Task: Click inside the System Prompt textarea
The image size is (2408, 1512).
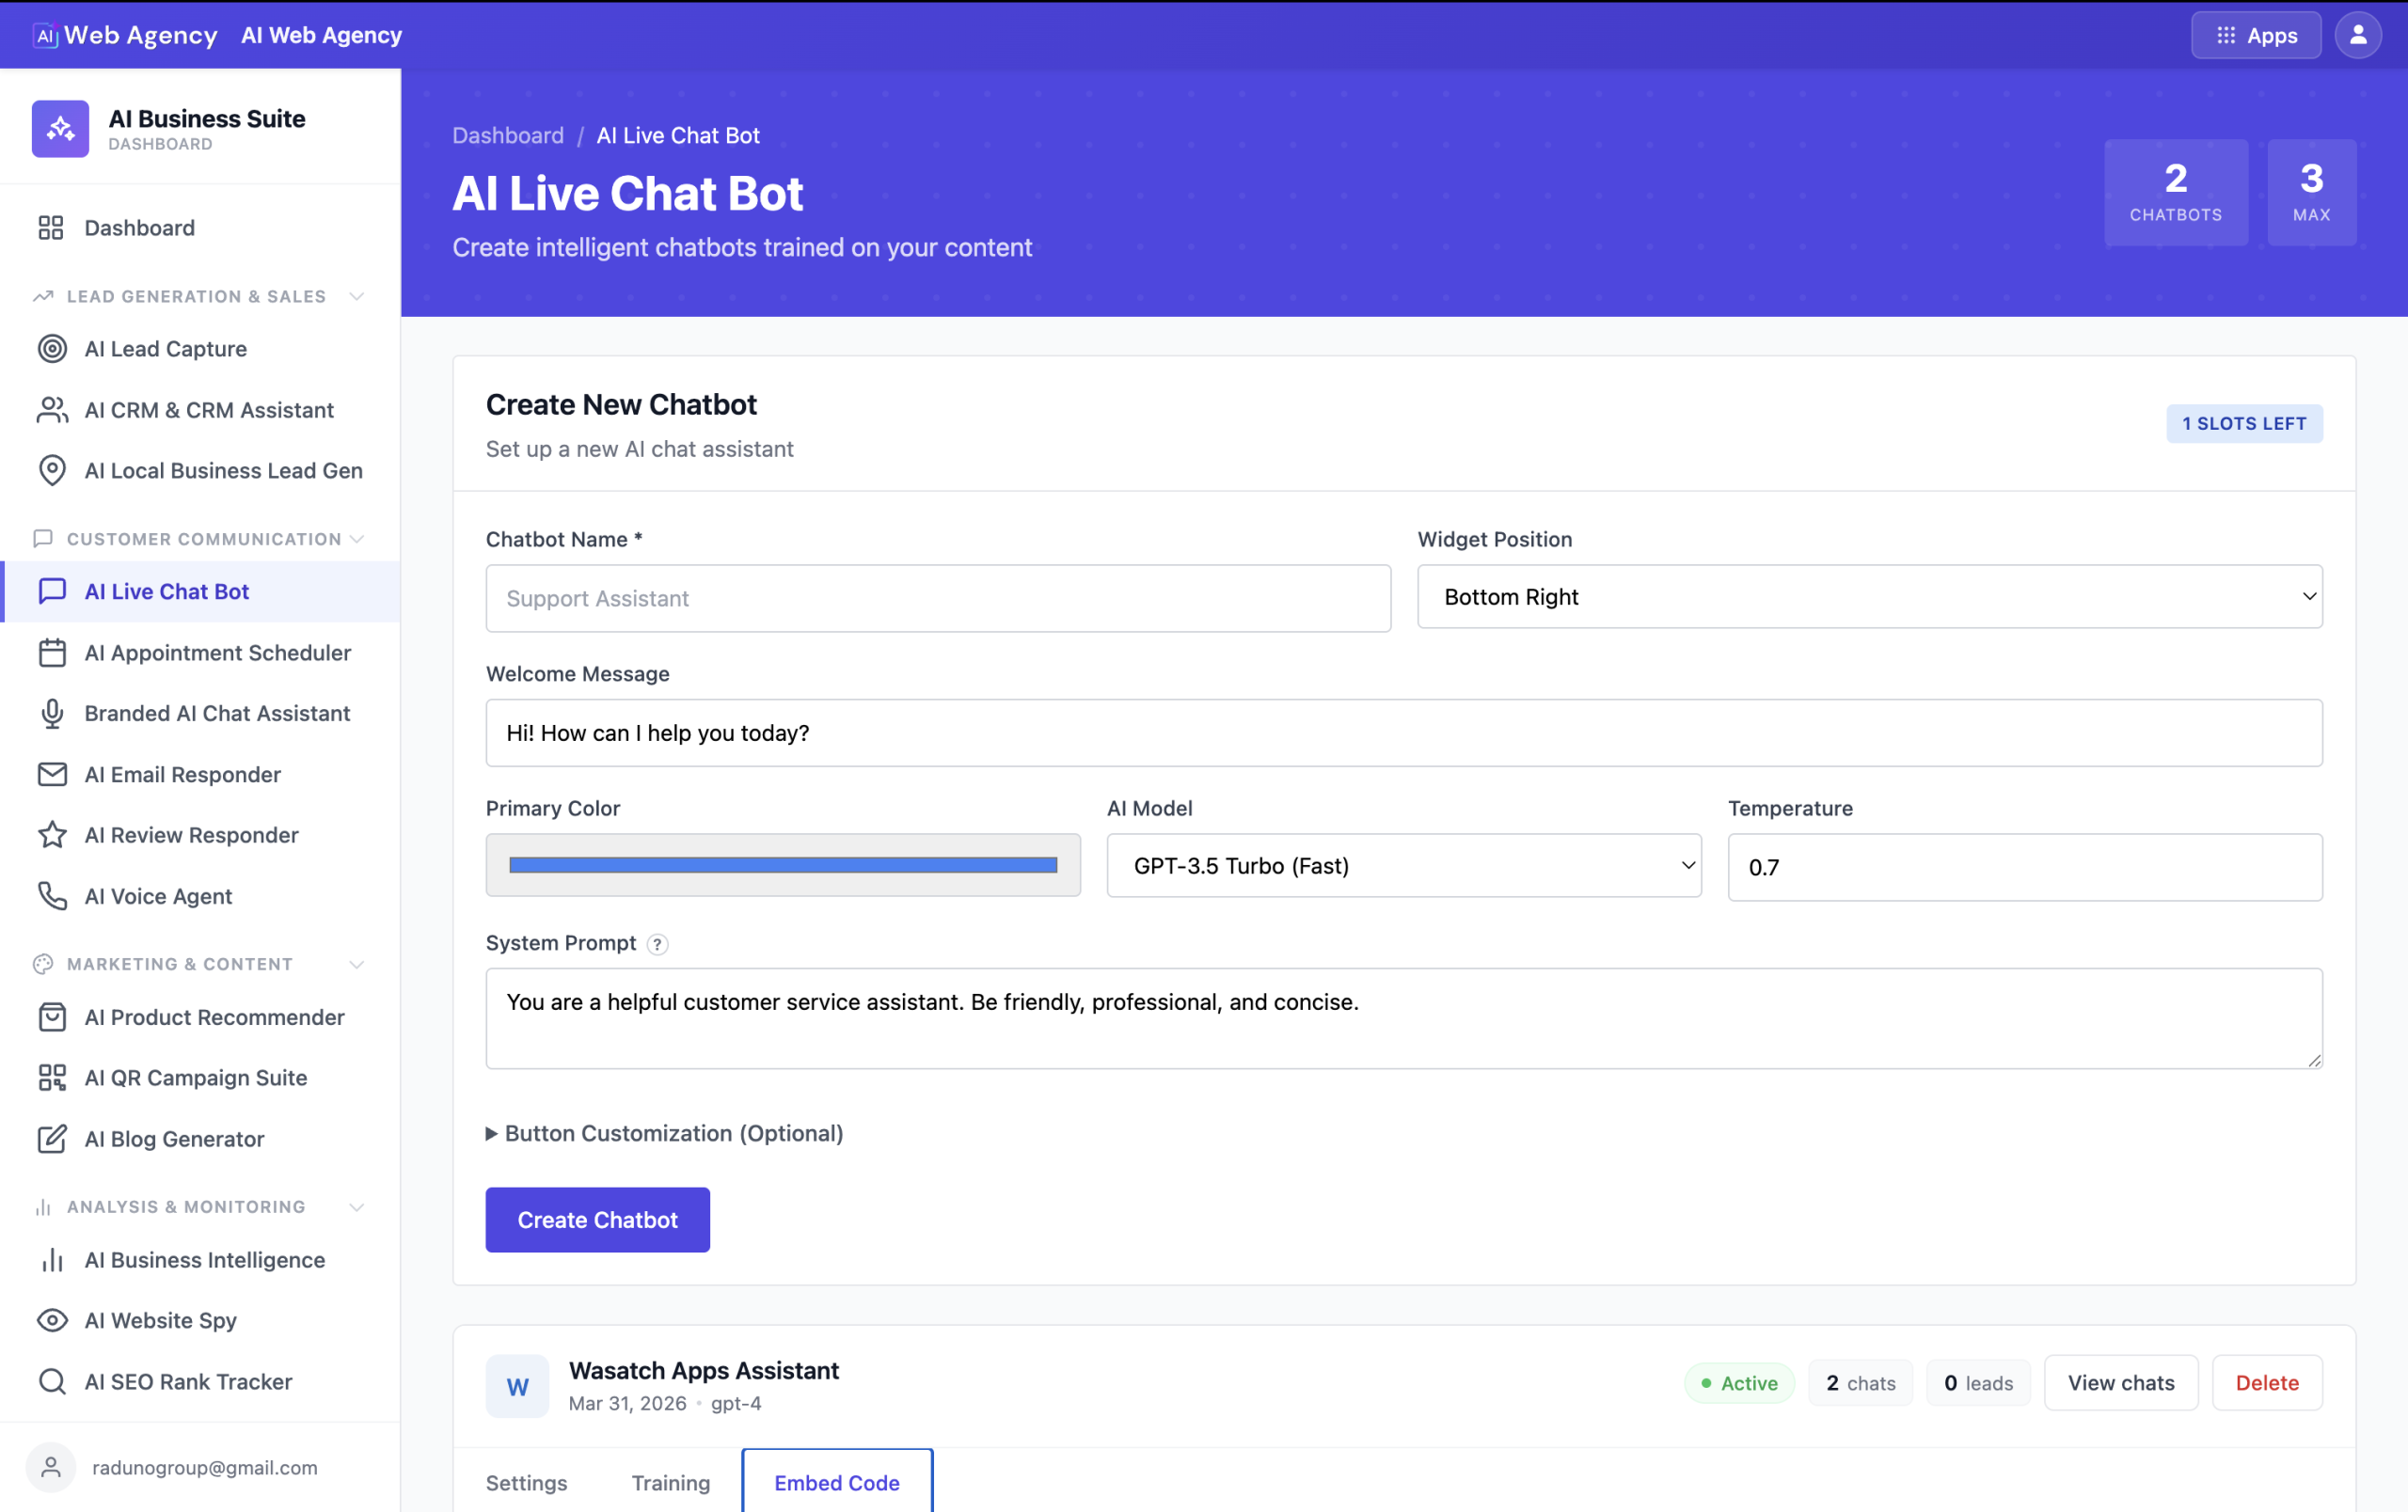Action: click(x=1403, y=1018)
